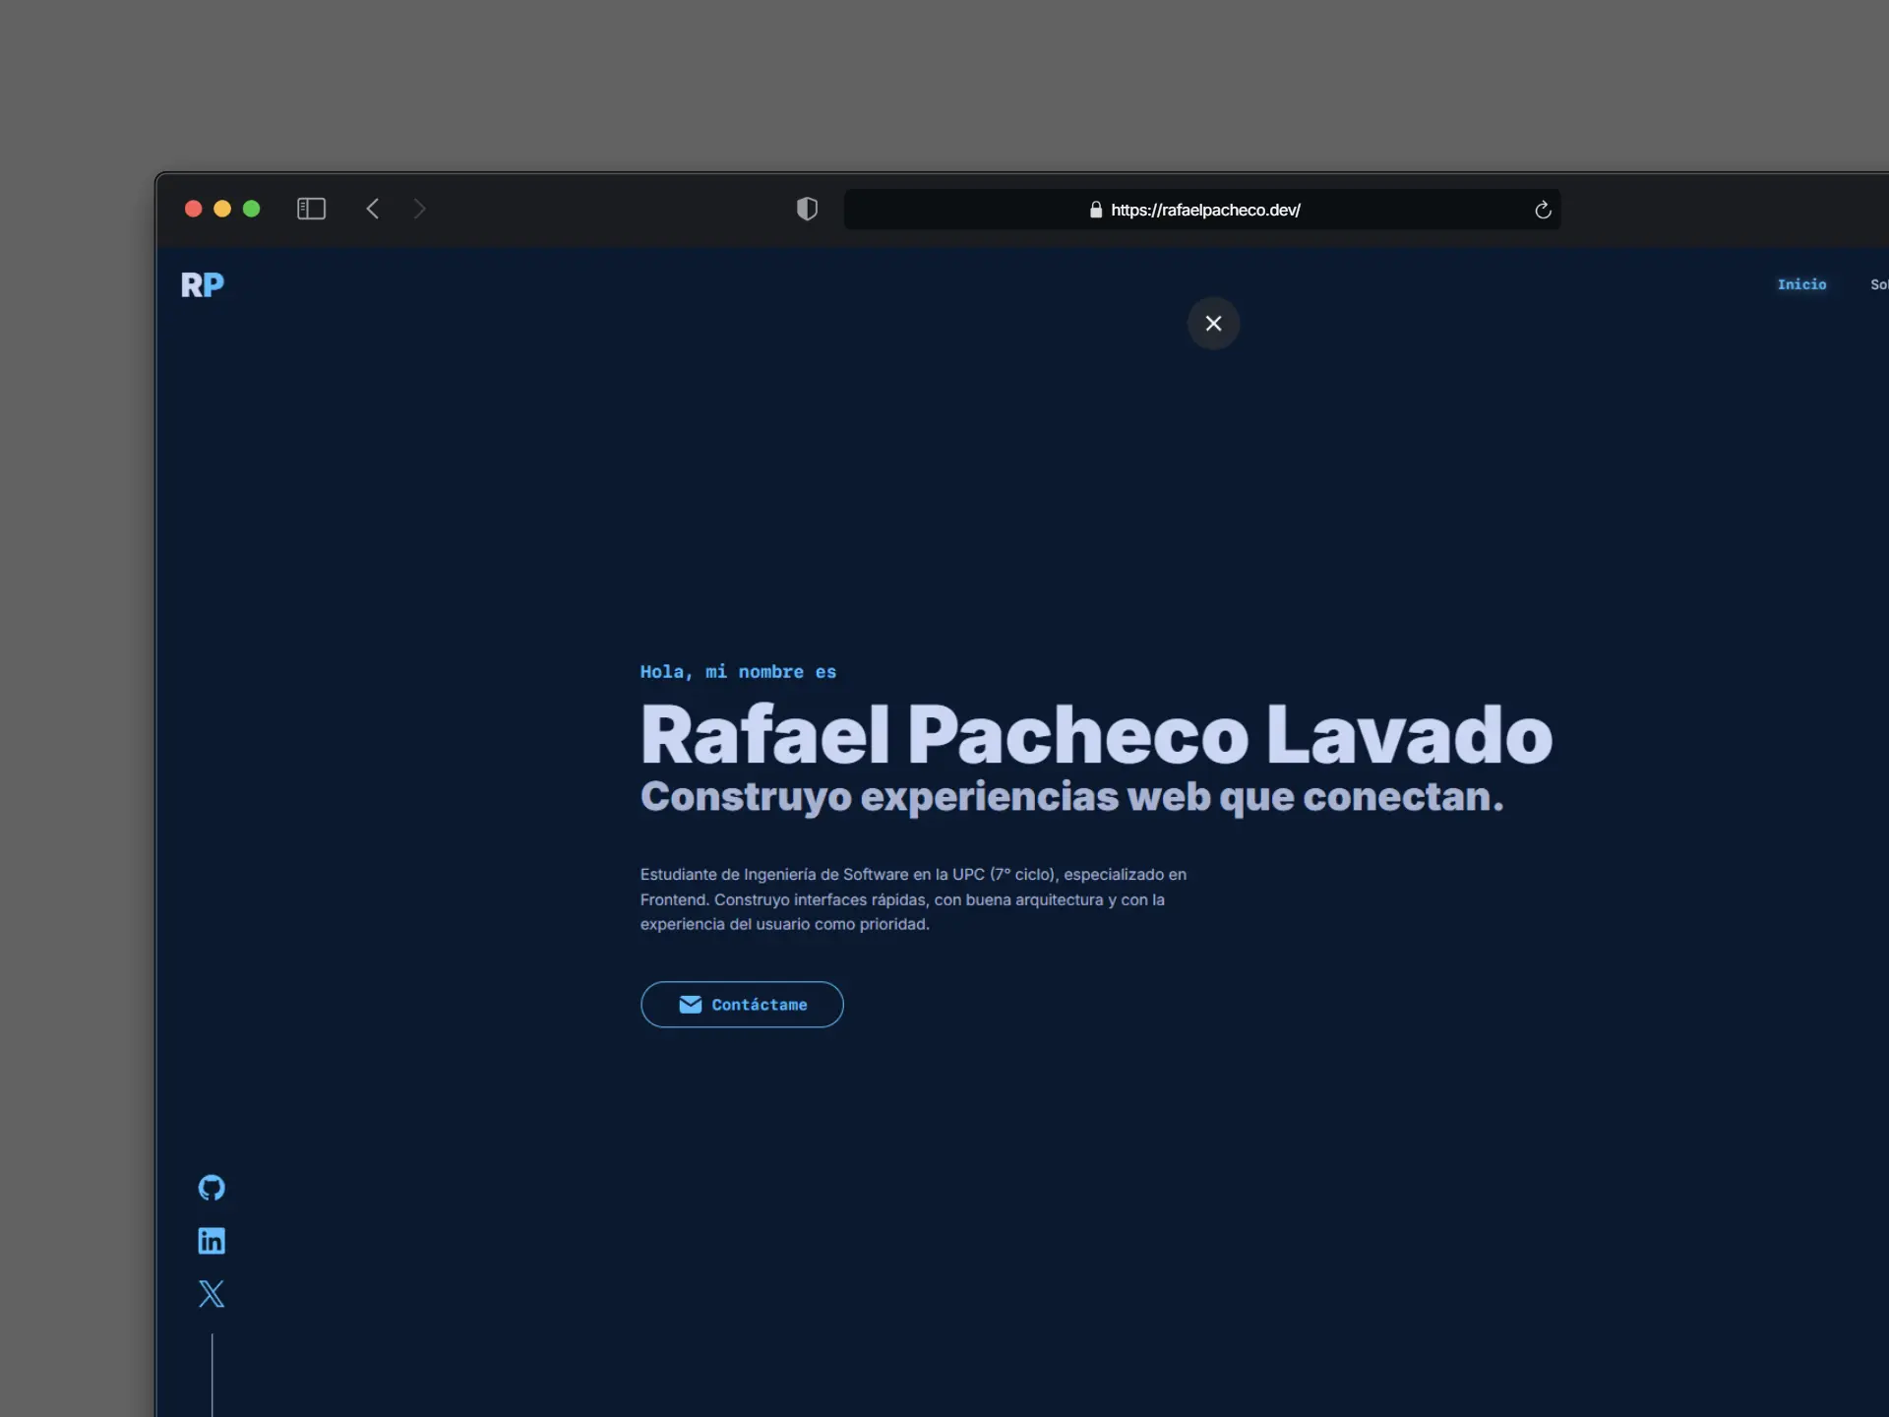Reload the page with the refresh icon
The height and width of the screenshot is (1417, 1889).
(1542, 210)
